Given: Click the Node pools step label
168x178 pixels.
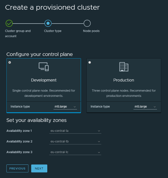Looking at the screenshot, I should tap(91, 31).
